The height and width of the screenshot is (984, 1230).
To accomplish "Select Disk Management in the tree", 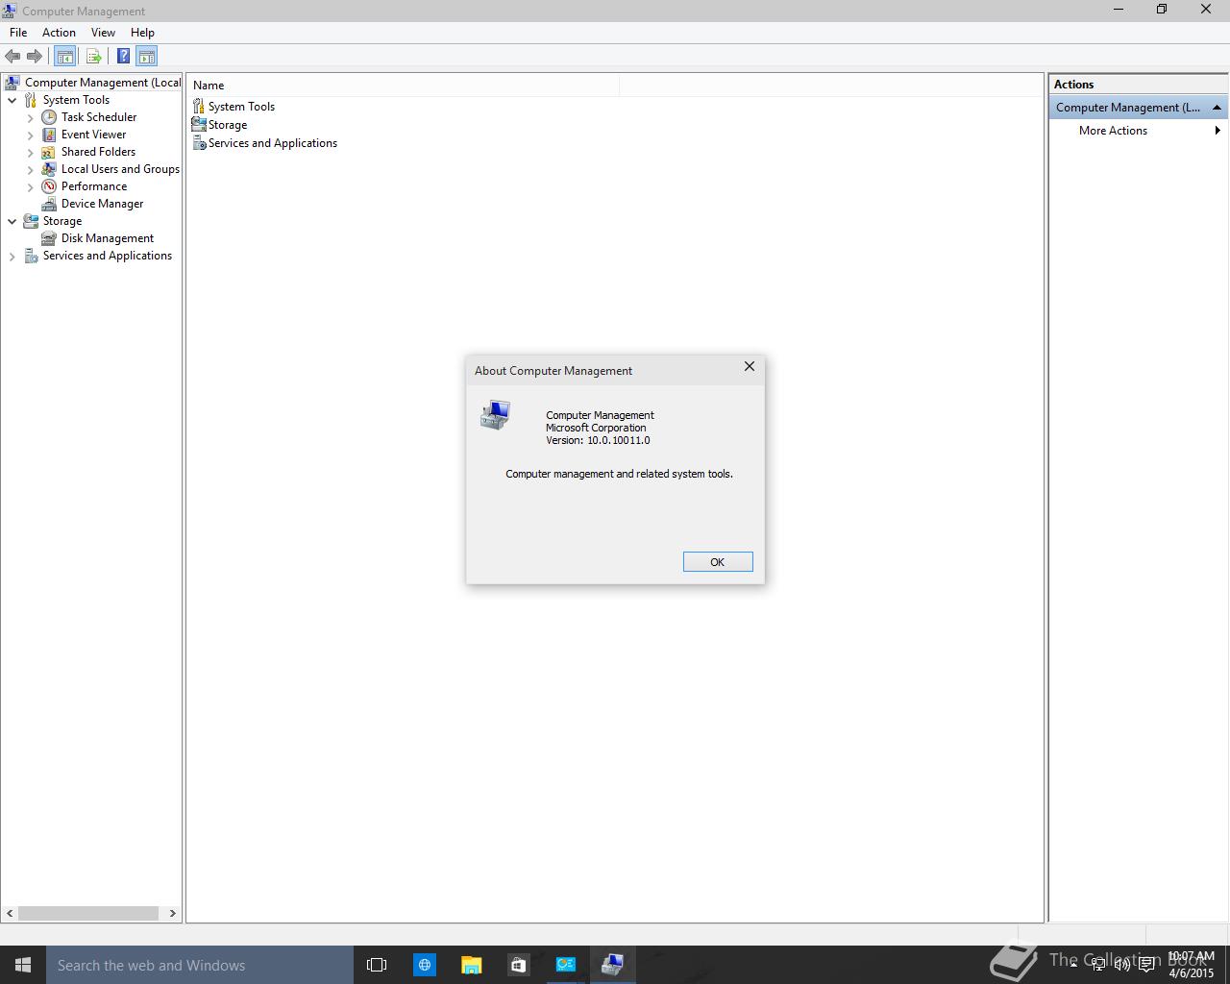I will coord(108,238).
